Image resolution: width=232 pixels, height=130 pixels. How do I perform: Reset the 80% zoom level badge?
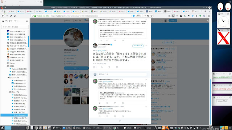[x=138, y=16]
